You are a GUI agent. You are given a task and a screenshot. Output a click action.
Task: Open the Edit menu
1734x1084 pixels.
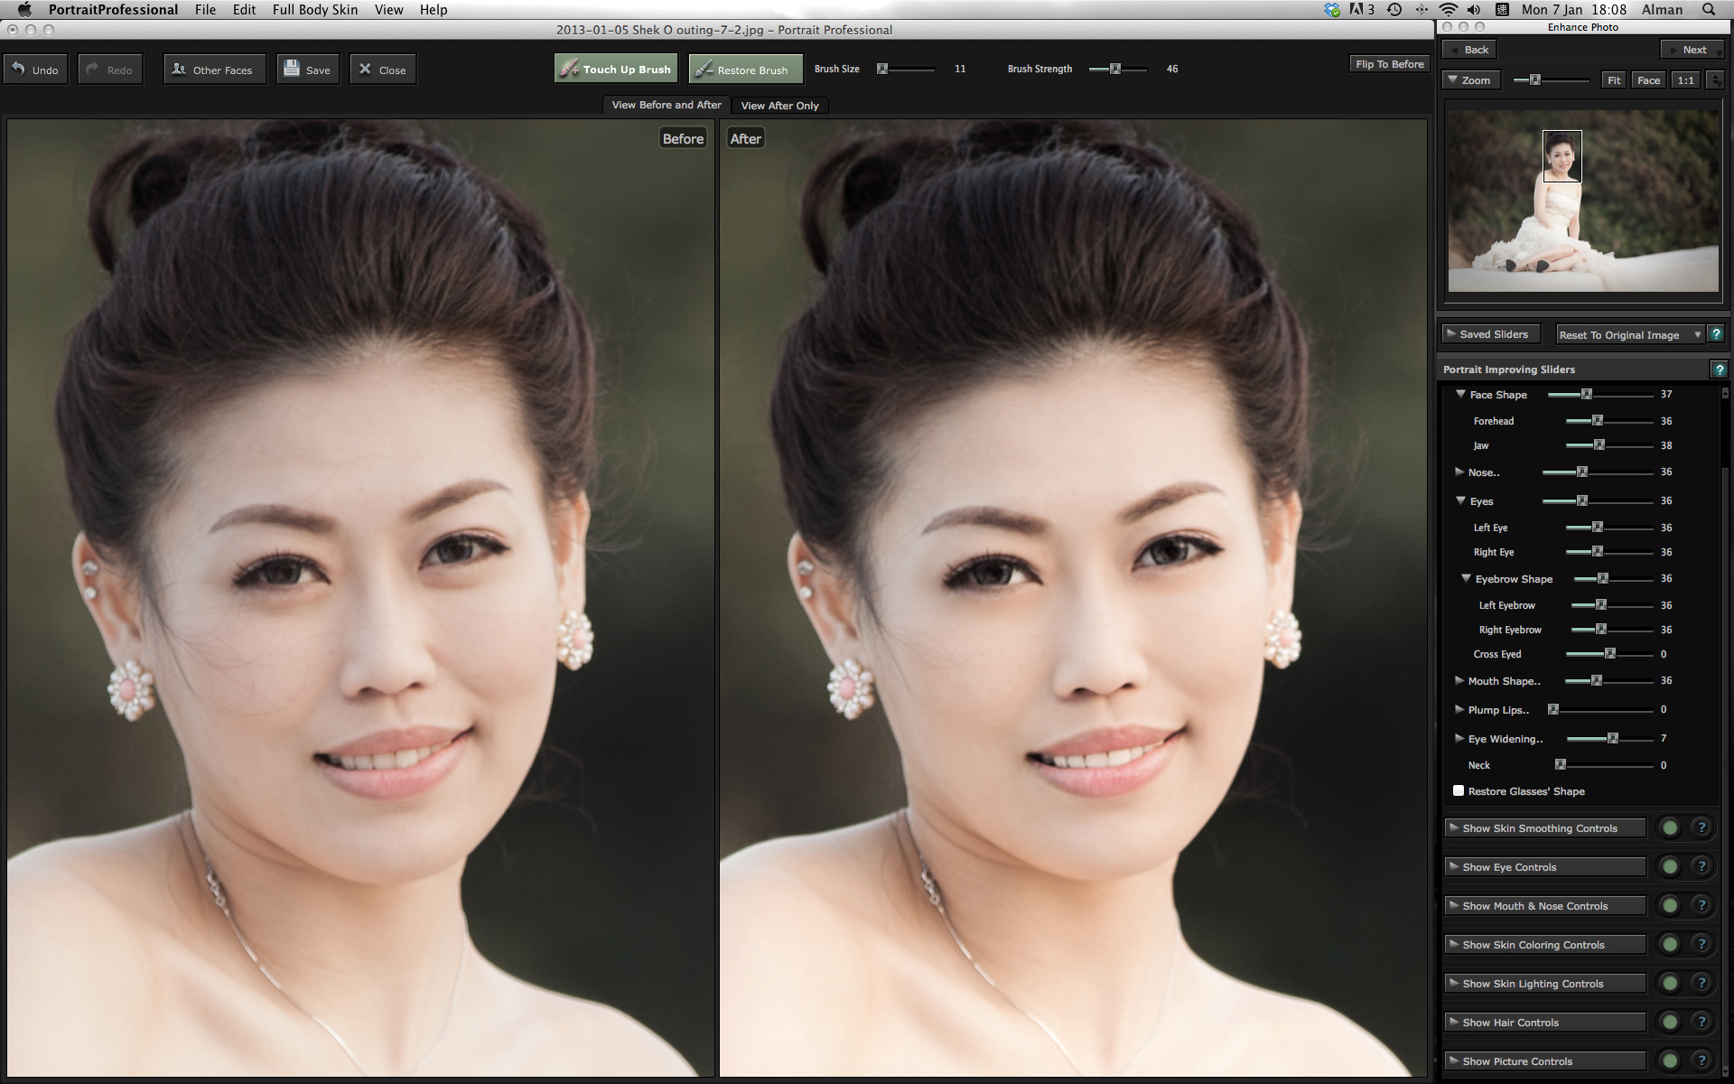pyautogui.click(x=244, y=9)
